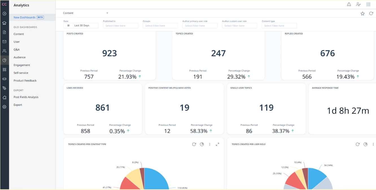Select Content under Old Dashboards

tap(19, 34)
